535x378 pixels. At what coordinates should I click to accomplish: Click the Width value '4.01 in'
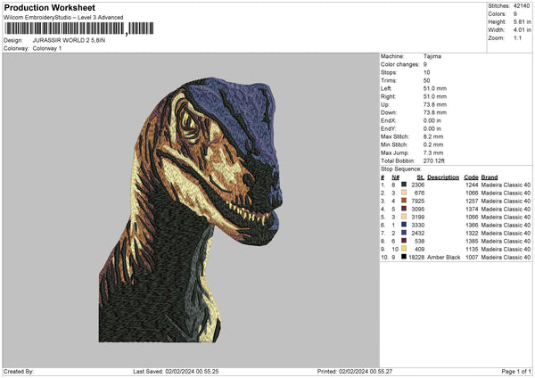522,30
